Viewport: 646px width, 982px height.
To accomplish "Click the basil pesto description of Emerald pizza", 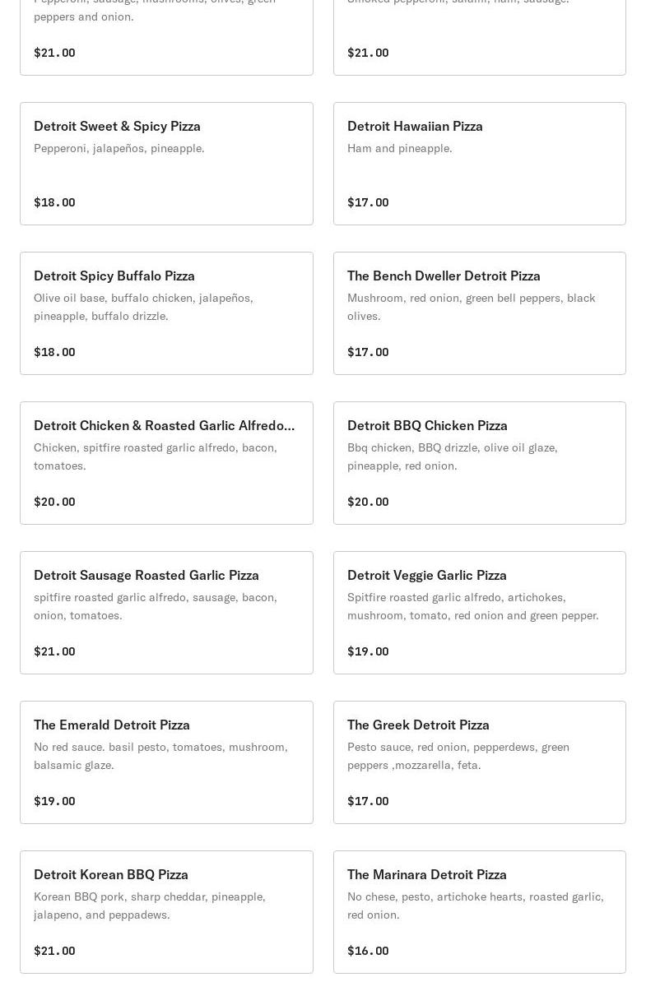I will coord(160,756).
